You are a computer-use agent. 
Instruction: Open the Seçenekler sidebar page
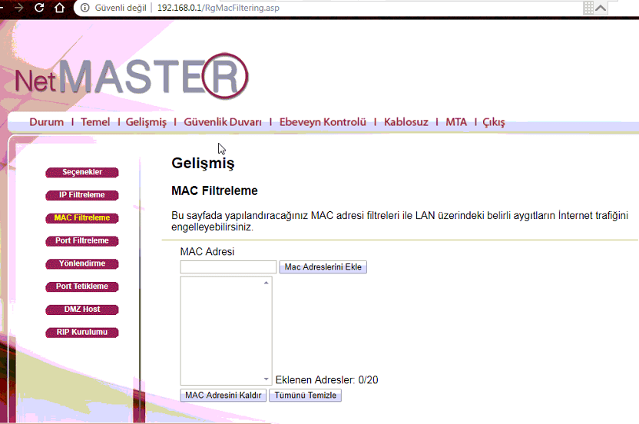point(82,173)
